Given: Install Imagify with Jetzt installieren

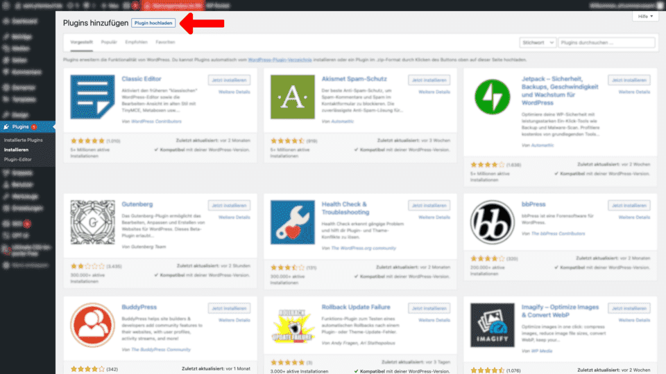Looking at the screenshot, I should pos(629,308).
